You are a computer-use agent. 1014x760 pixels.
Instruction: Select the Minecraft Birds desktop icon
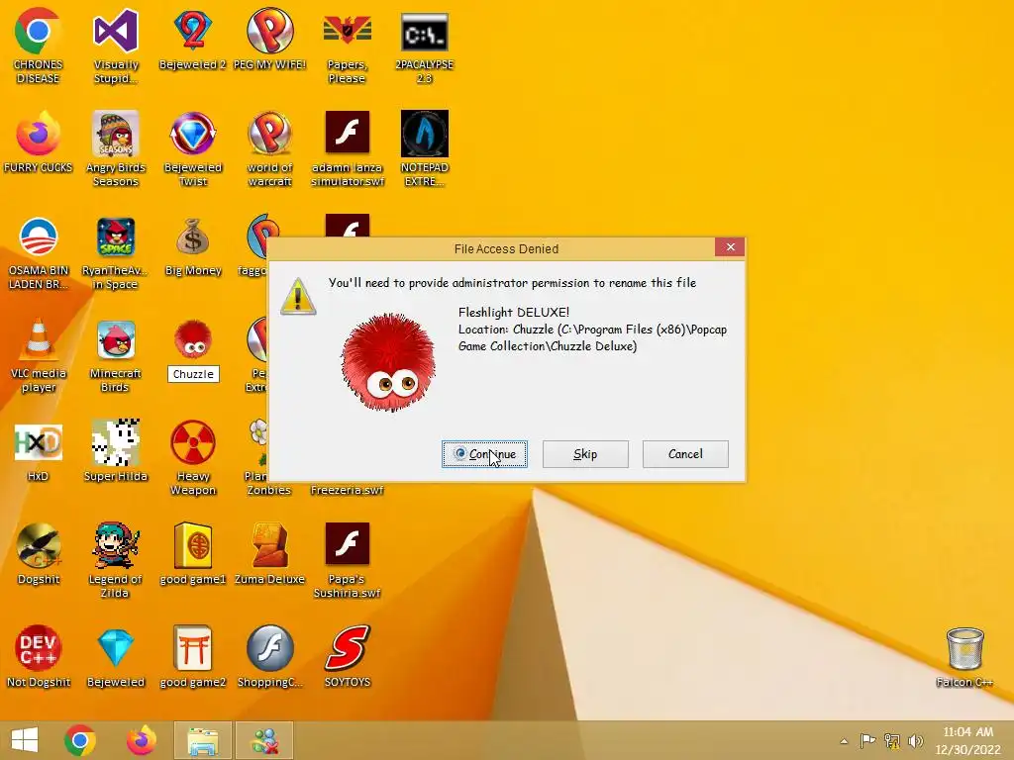(x=116, y=340)
